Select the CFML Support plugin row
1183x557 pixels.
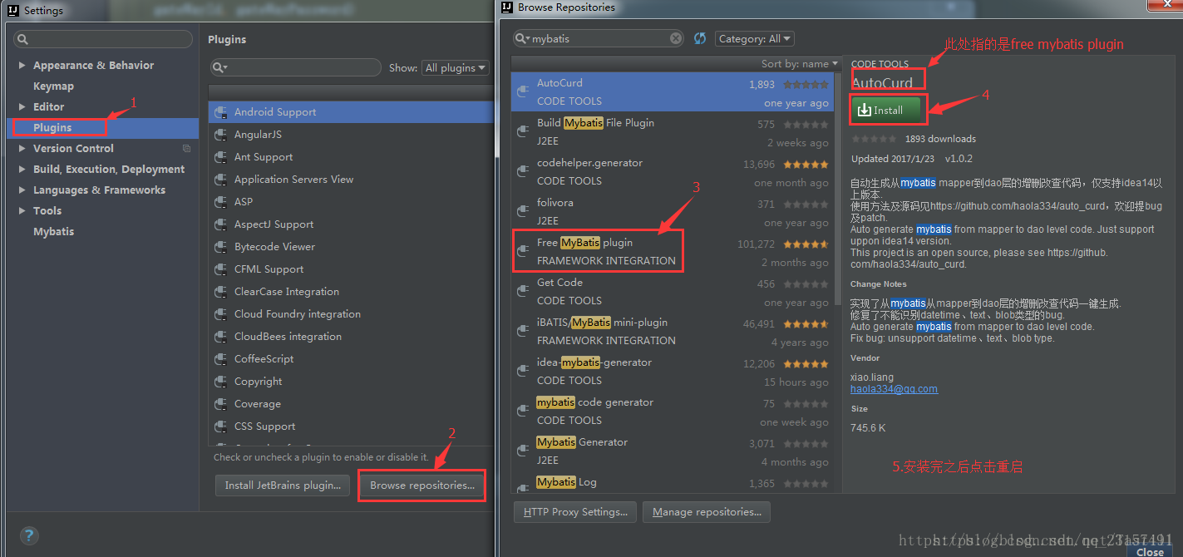tap(351, 269)
